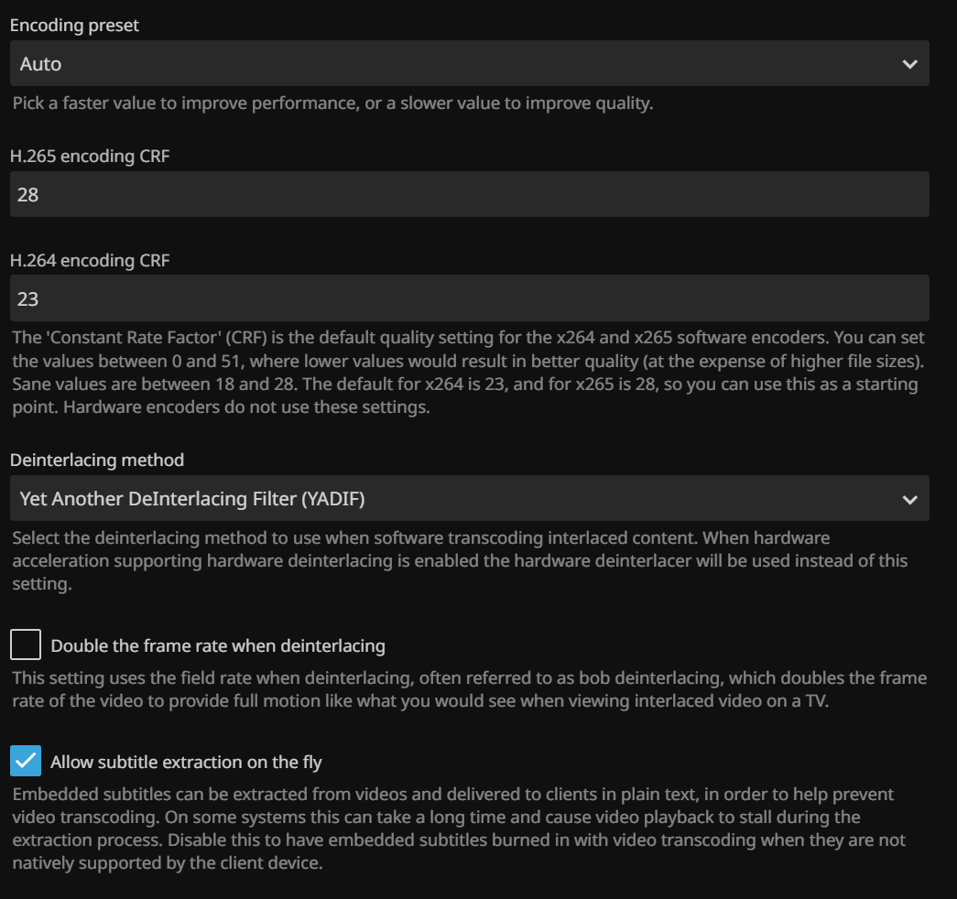The image size is (957, 899).
Task: Click the 'Allow subtitle extraction on the fly' label
Action: pos(186,762)
